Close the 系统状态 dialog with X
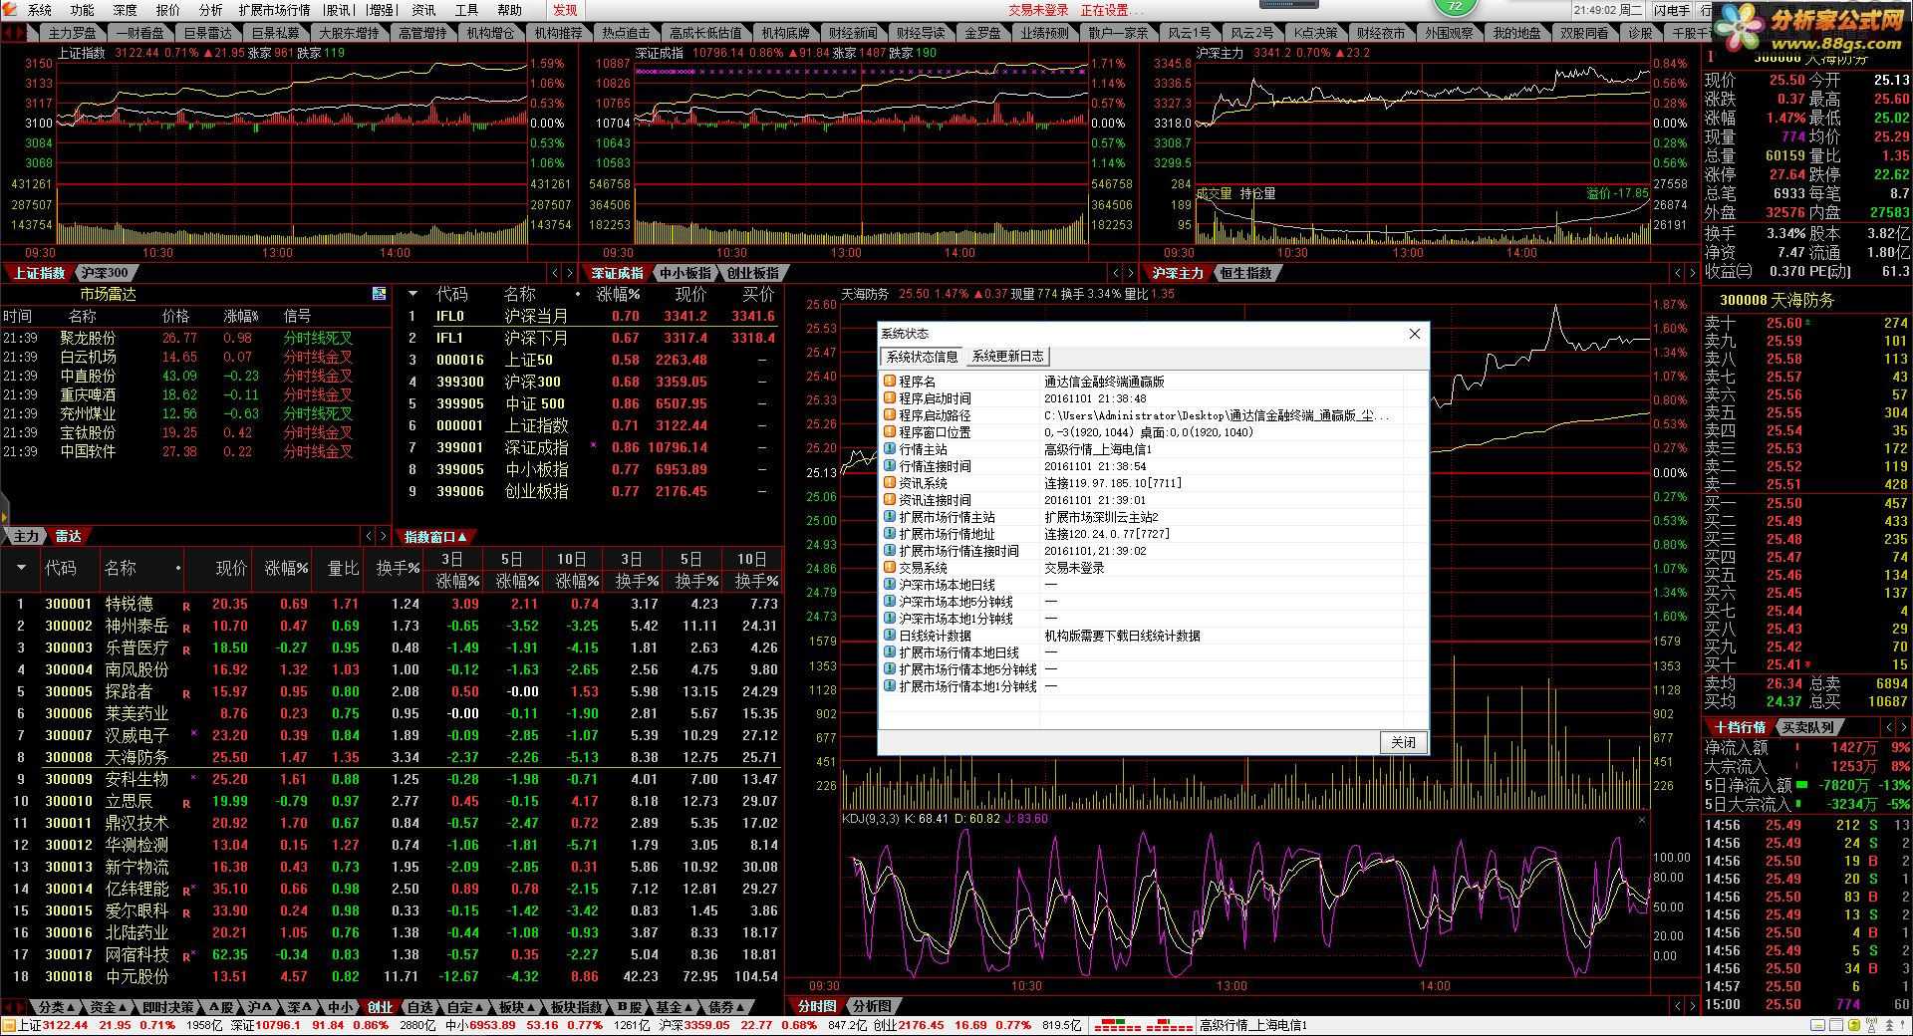 (1414, 334)
